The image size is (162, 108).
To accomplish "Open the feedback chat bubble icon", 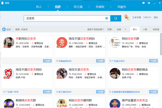I will (144, 3).
